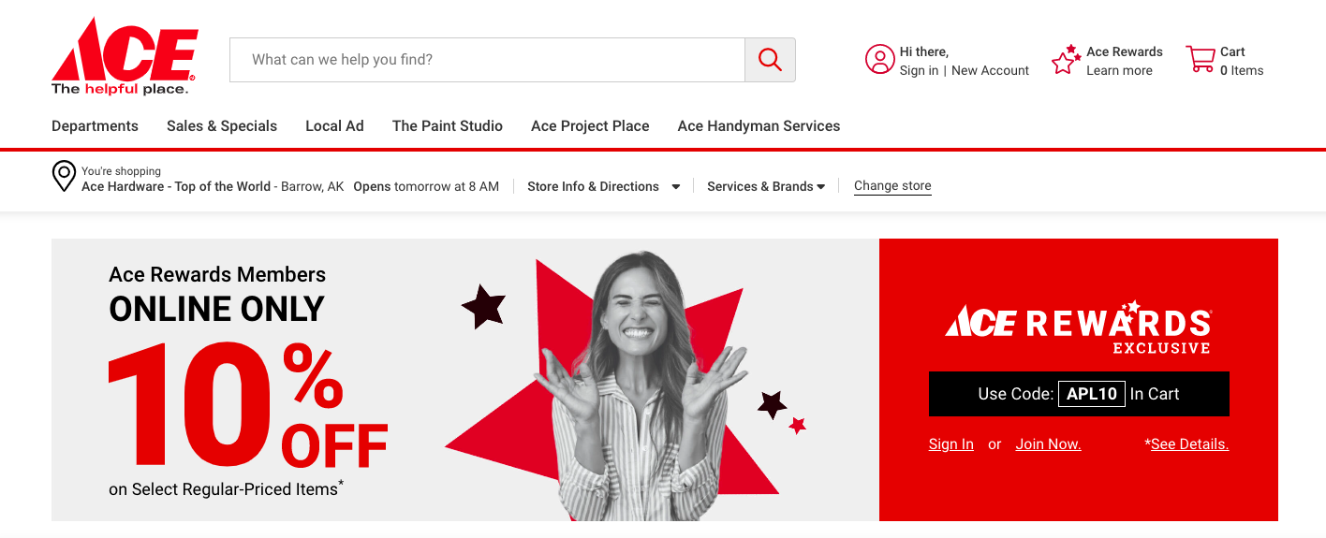1326x538 pixels.
Task: Open Sales & Specials menu
Action: (x=222, y=126)
